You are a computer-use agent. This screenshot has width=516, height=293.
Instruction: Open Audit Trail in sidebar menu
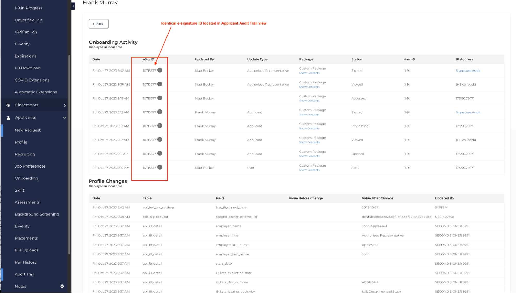pos(25,274)
